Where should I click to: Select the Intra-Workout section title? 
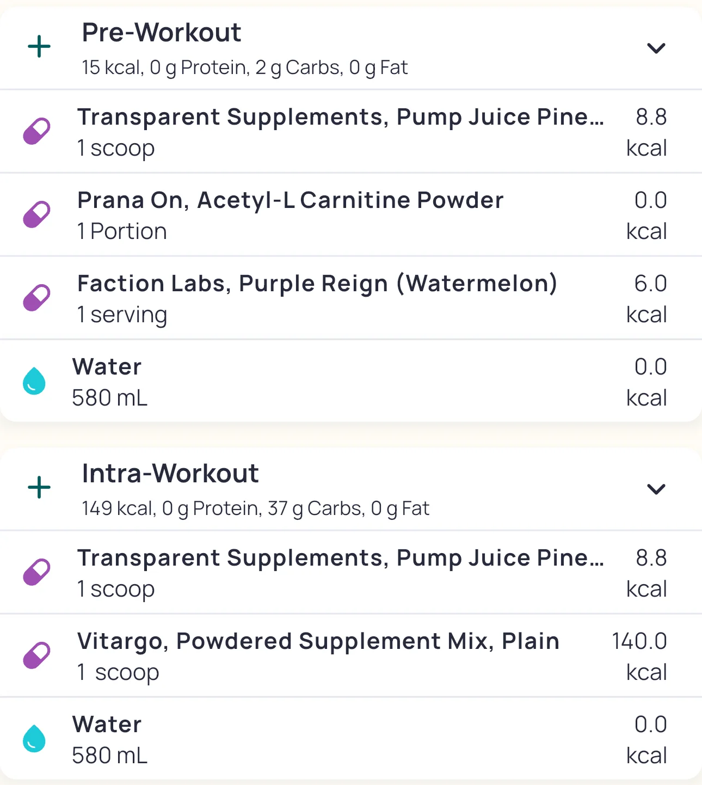[x=170, y=474]
